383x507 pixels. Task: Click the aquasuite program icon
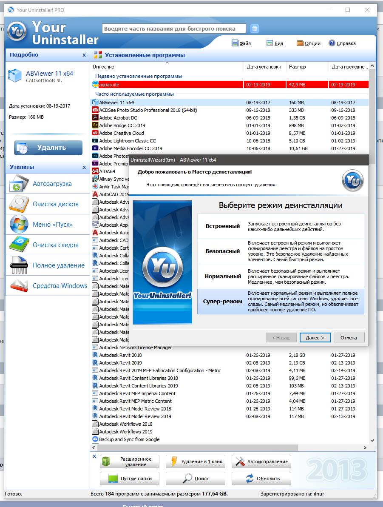[95, 85]
